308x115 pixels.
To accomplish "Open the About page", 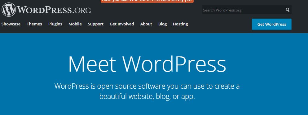I will (x=146, y=24).
